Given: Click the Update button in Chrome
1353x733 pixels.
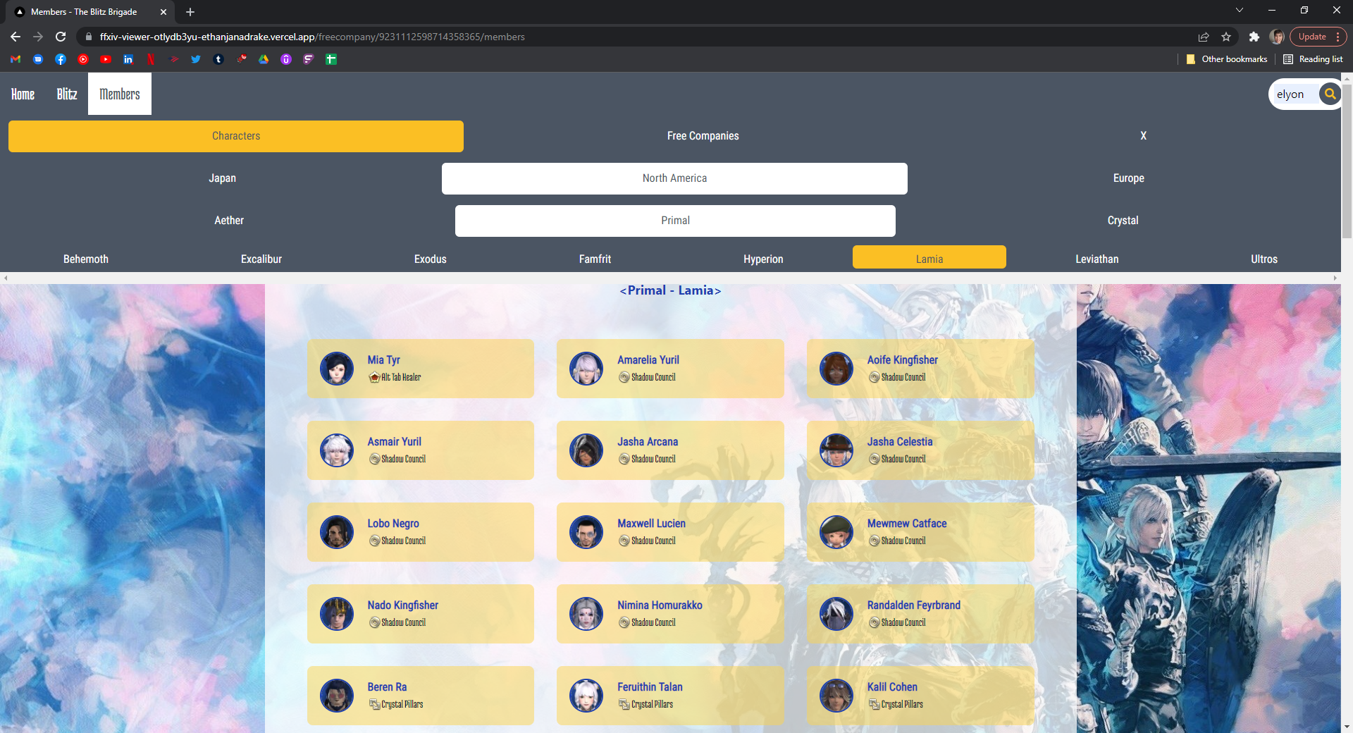Looking at the screenshot, I should pyautogui.click(x=1311, y=37).
